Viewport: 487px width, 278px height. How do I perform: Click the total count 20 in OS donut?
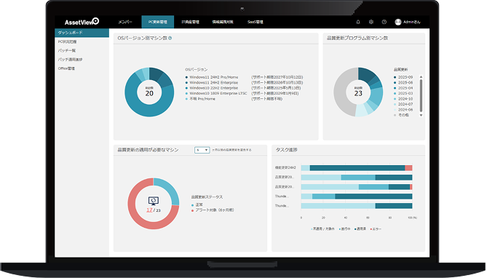pos(149,93)
